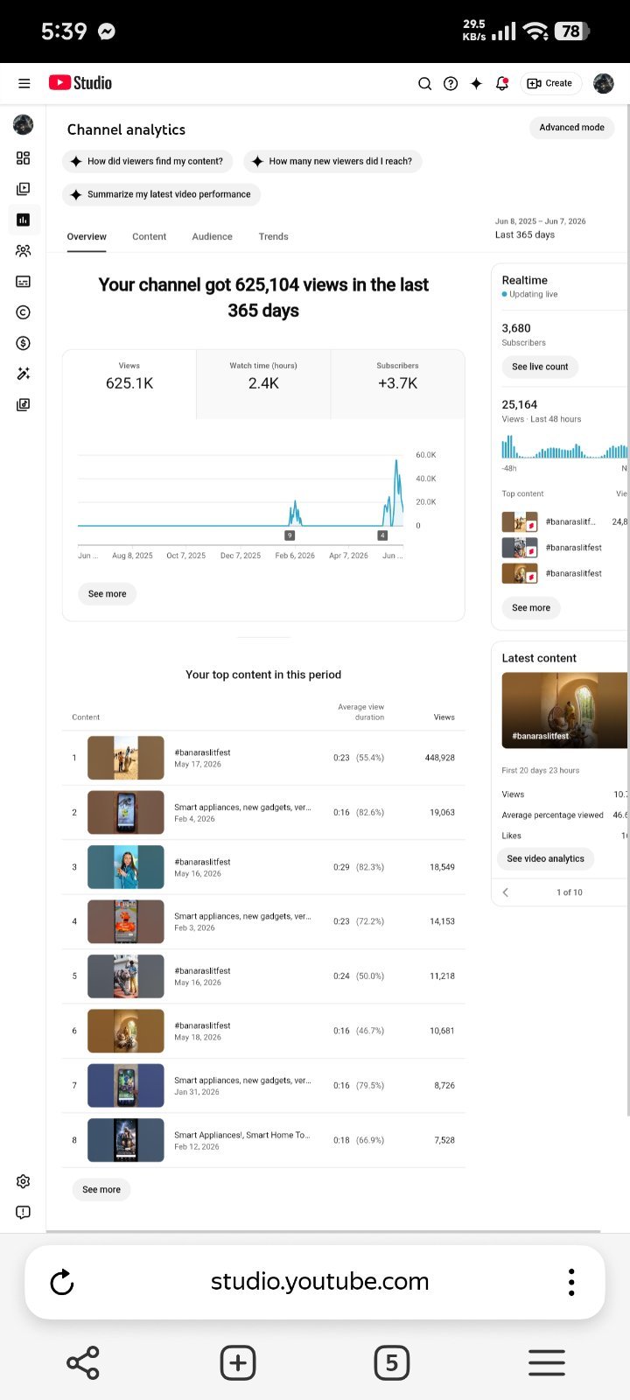Click the YouTube Studio logo
This screenshot has width=630, height=1400.
coord(80,83)
